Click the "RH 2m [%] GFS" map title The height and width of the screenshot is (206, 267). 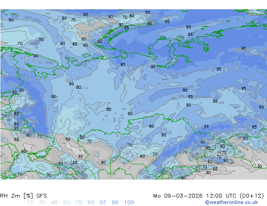coord(24,196)
